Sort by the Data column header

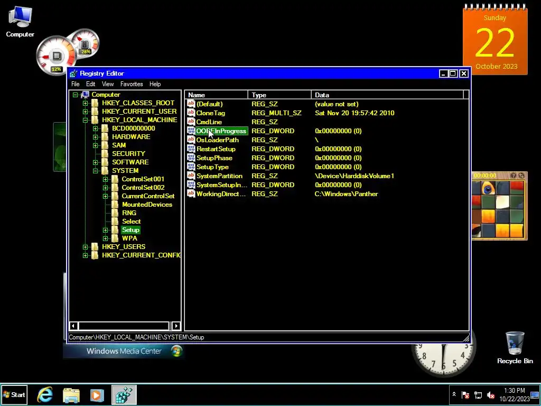pos(387,95)
